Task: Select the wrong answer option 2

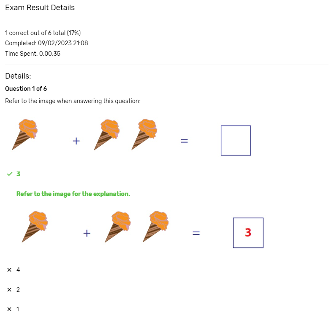Action: (18, 290)
